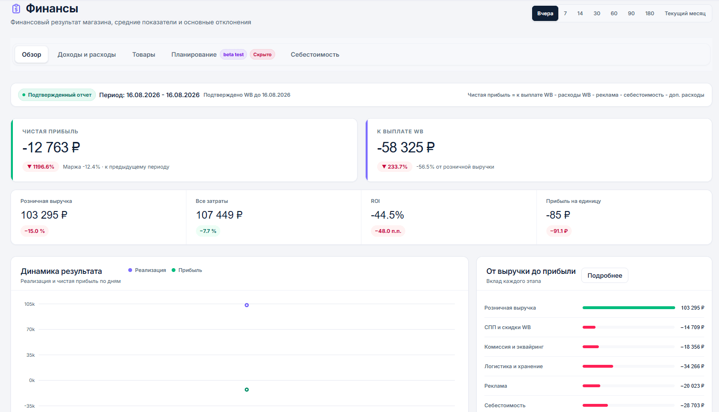Click the 1196.6% decline badge under Чистая прибыль
Viewport: 719px width, 412px height.
(41, 167)
